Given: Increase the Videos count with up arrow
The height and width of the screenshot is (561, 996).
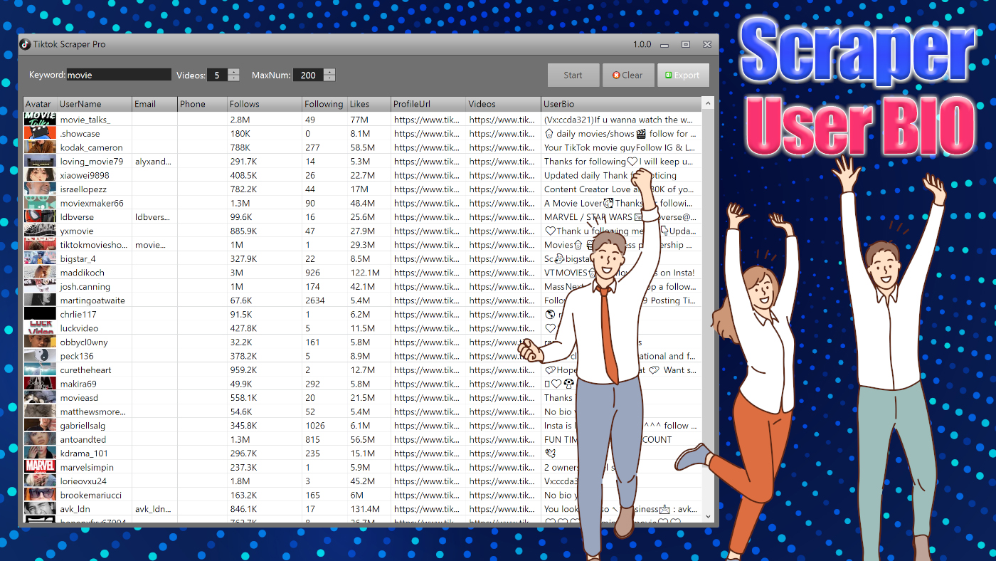Looking at the screenshot, I should pyautogui.click(x=233, y=72).
